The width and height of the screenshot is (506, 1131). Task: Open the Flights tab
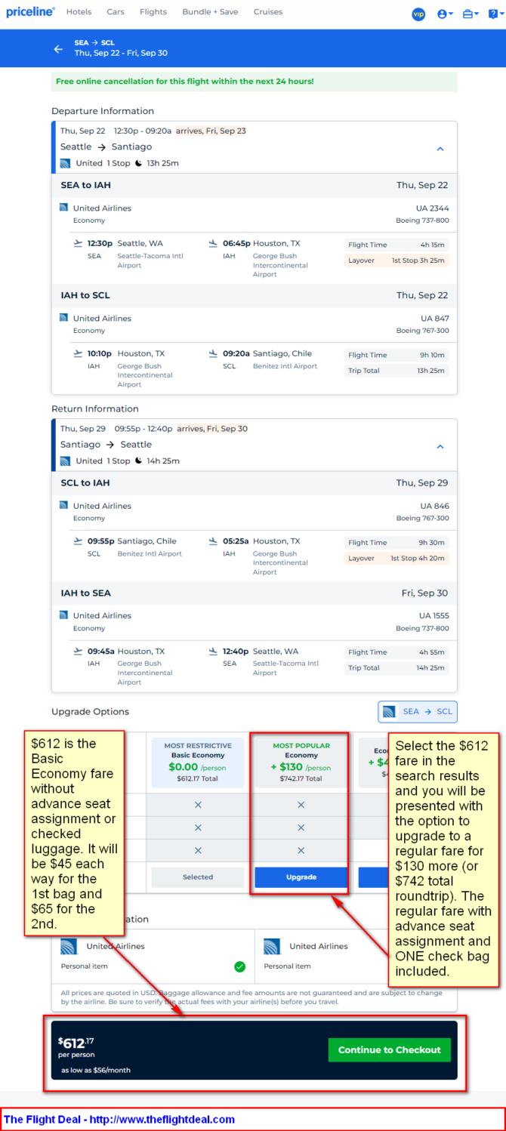[x=153, y=12]
